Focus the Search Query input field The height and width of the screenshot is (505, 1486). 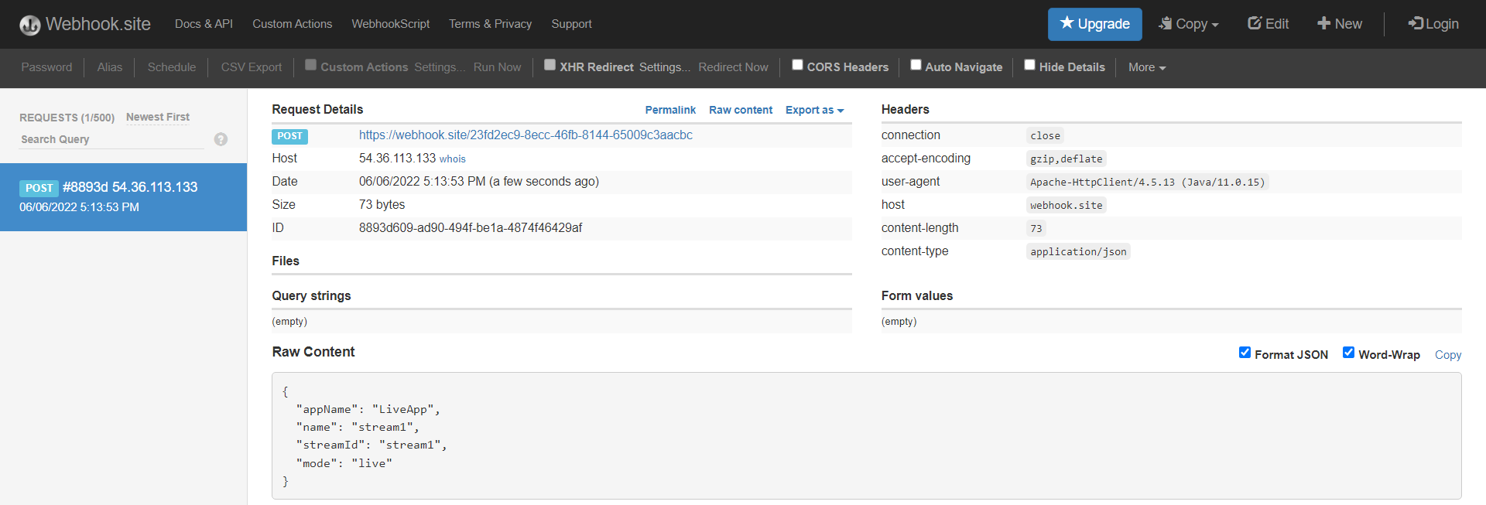click(112, 139)
